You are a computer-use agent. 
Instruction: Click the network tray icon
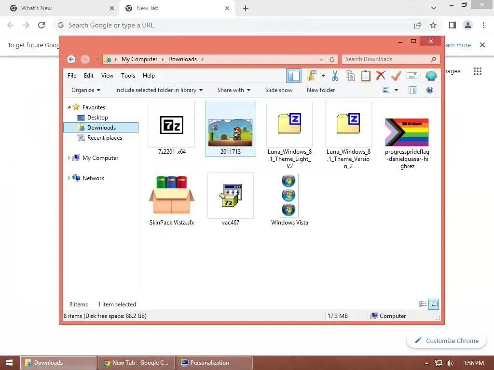click(x=438, y=363)
